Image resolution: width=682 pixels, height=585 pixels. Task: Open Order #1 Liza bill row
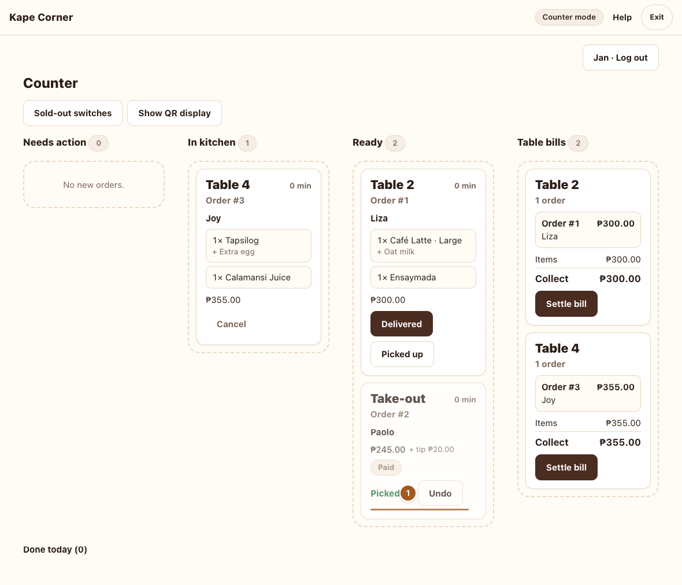(588, 229)
